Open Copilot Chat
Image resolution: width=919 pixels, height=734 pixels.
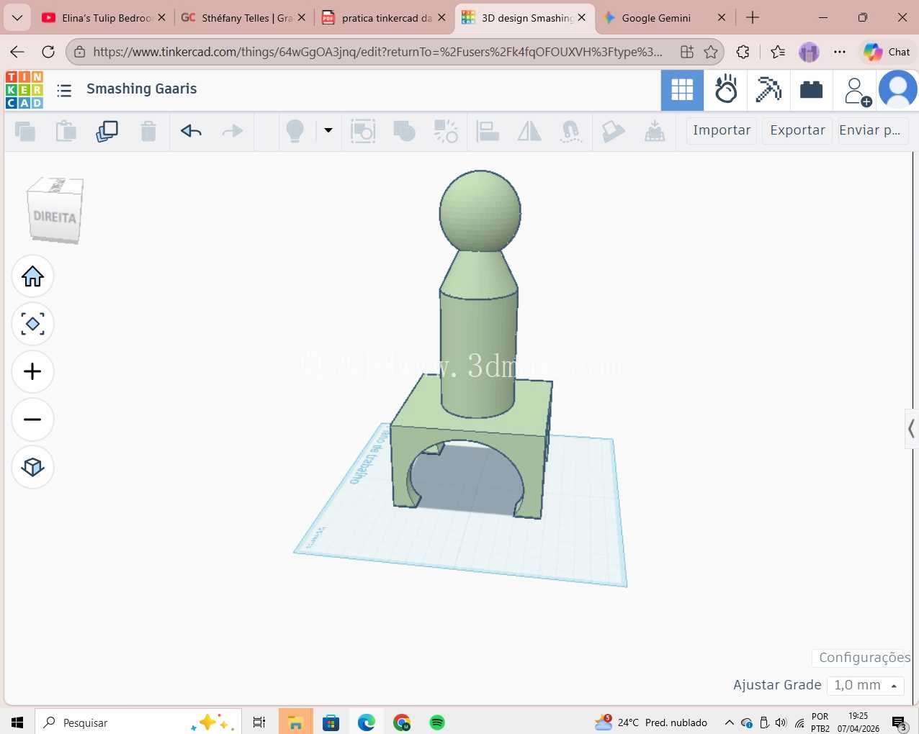(887, 52)
